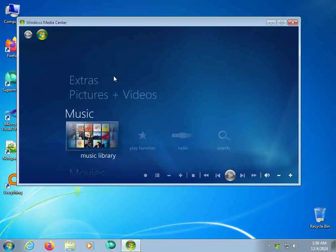Select the Notepad++ desktop shortcut
The height and width of the screenshot is (252, 336).
click(x=10, y=150)
